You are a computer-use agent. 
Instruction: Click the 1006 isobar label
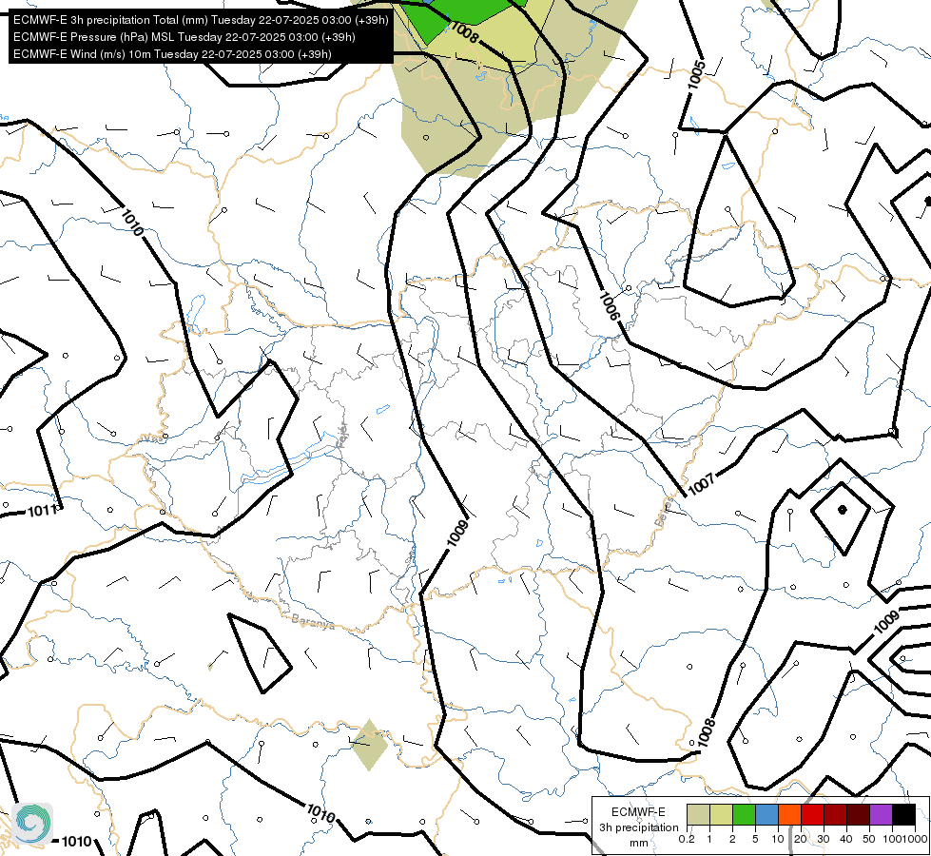pyautogui.click(x=609, y=306)
